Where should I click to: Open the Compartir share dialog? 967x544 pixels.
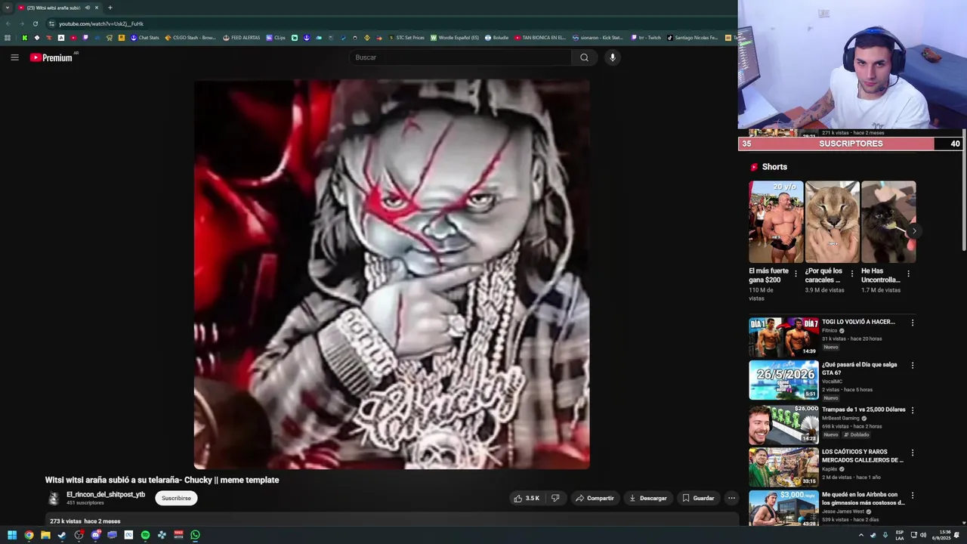click(595, 498)
